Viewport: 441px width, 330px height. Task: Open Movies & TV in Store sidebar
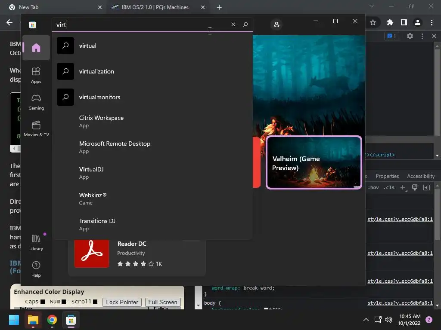pos(36,129)
